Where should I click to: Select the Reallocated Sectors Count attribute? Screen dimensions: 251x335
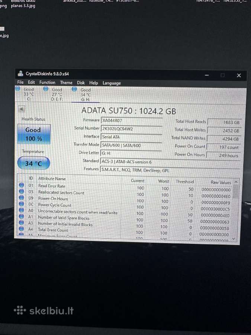click(61, 192)
